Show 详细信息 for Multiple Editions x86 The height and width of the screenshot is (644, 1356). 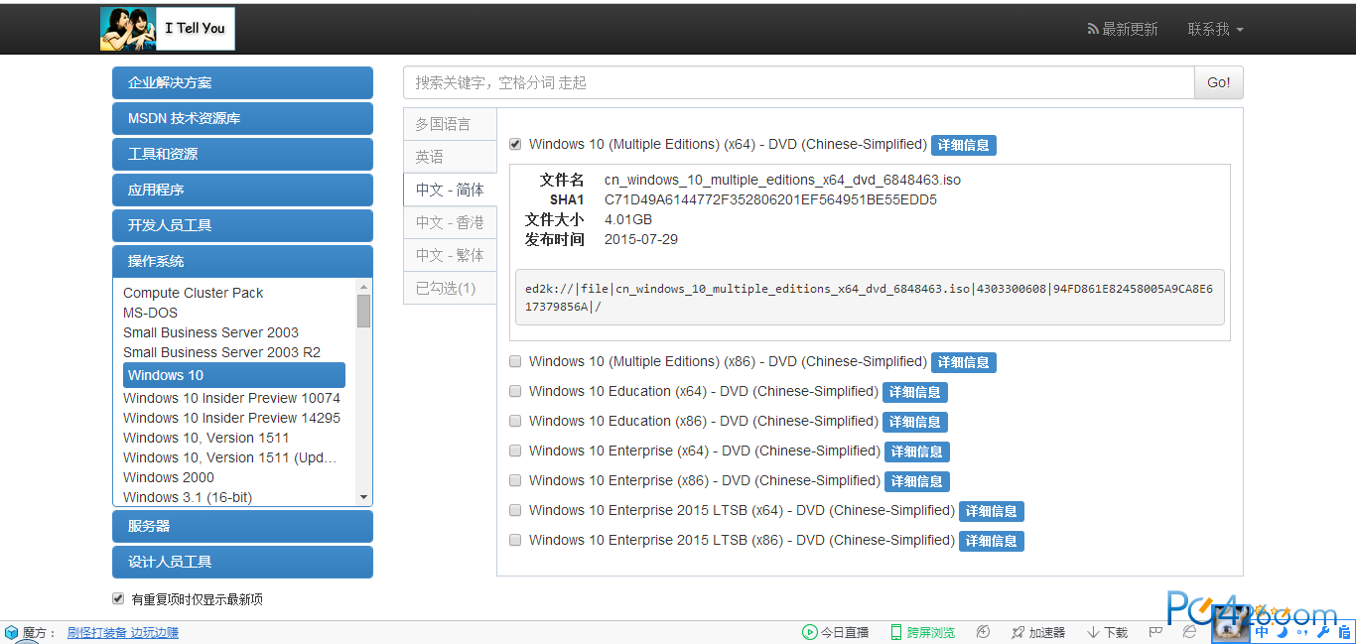tap(964, 362)
